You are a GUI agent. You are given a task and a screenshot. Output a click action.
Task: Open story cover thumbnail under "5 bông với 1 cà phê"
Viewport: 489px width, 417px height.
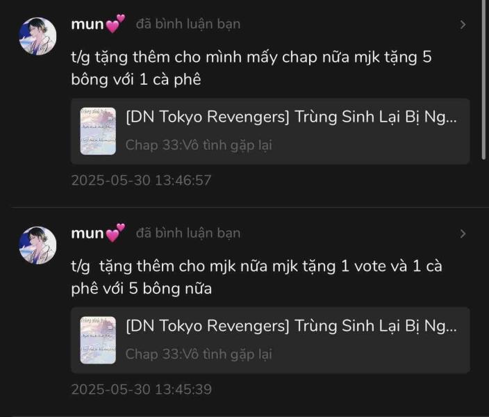[98, 131]
